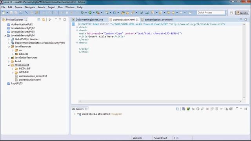Maximize the Servers panel
The width and height of the screenshot is (251, 141).
pyautogui.click(x=246, y=109)
